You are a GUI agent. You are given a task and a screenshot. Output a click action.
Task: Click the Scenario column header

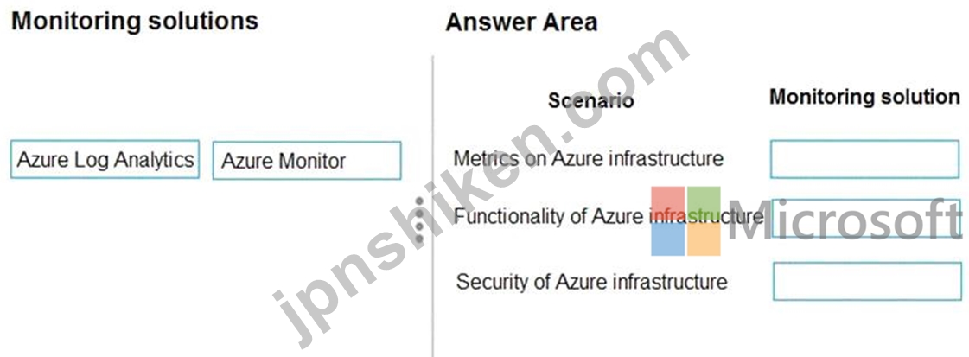[x=590, y=100]
